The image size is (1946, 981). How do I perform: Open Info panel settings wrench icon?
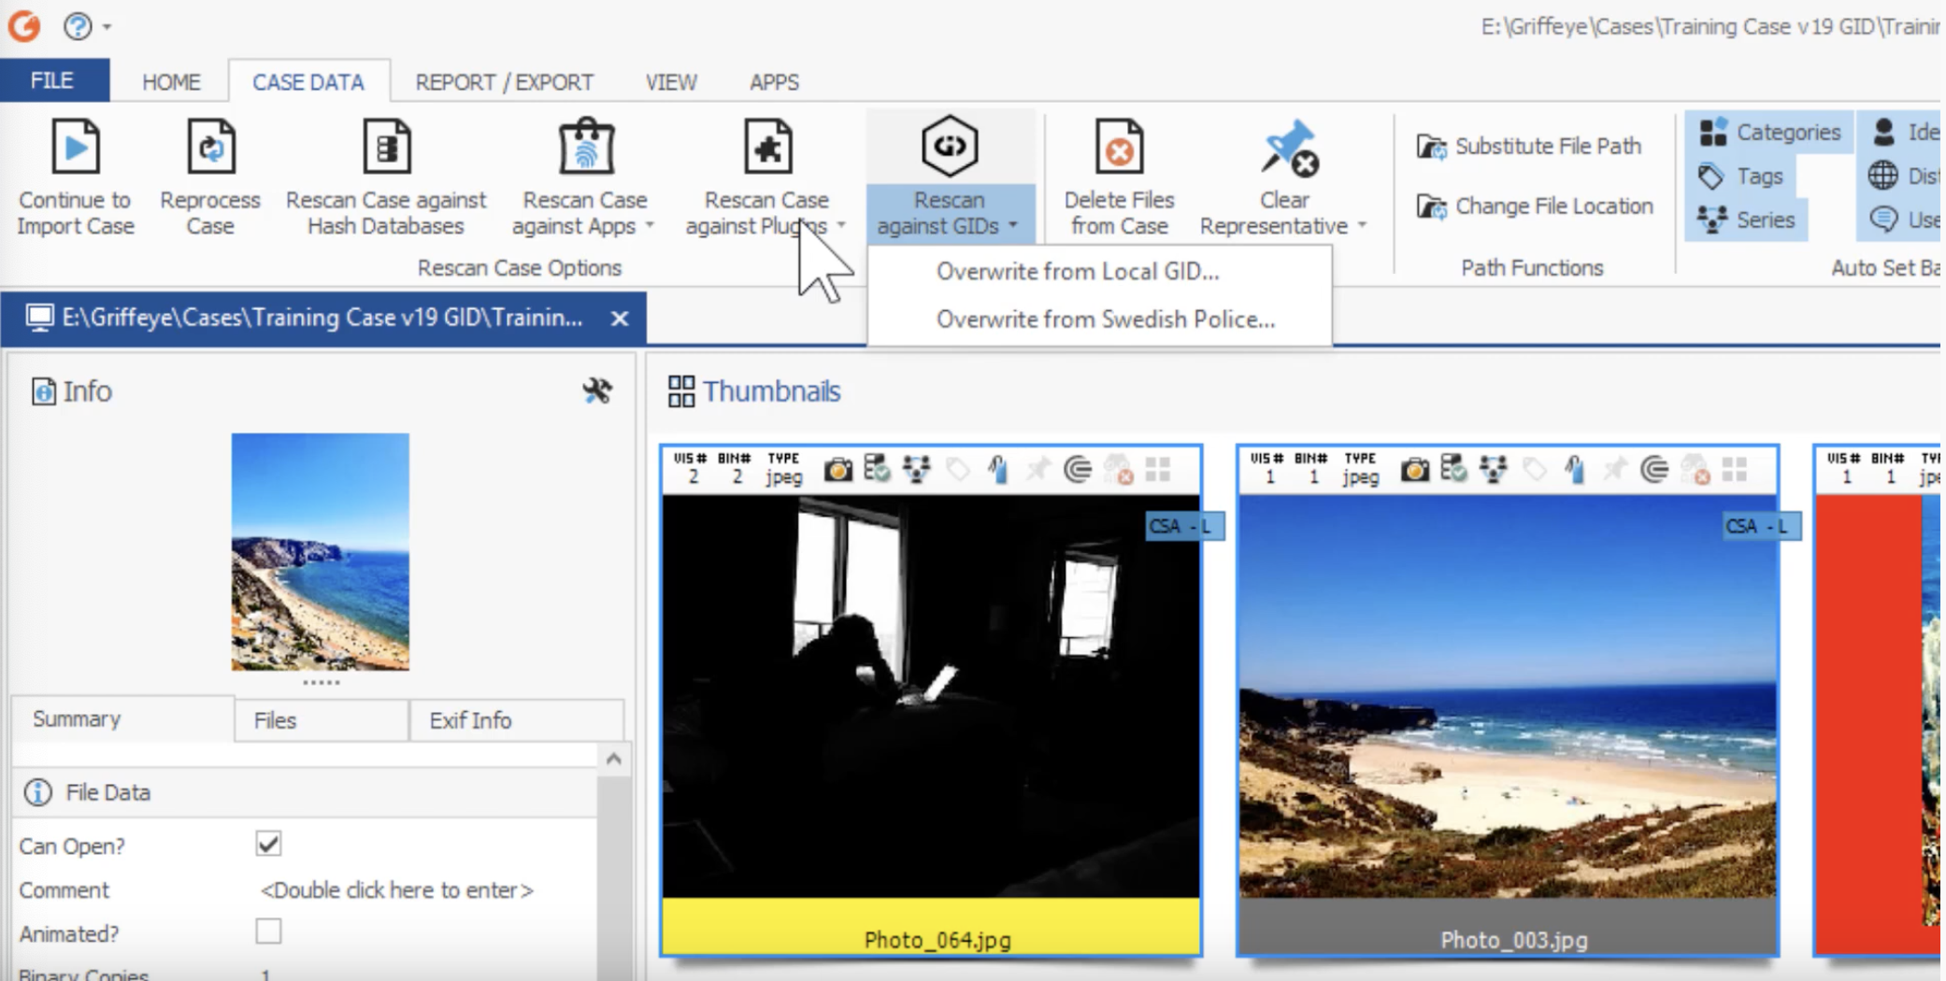point(597,391)
